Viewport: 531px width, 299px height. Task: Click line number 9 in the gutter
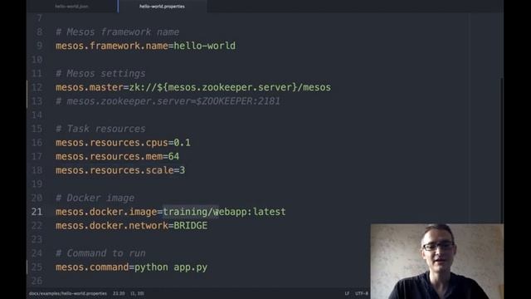[x=40, y=46]
